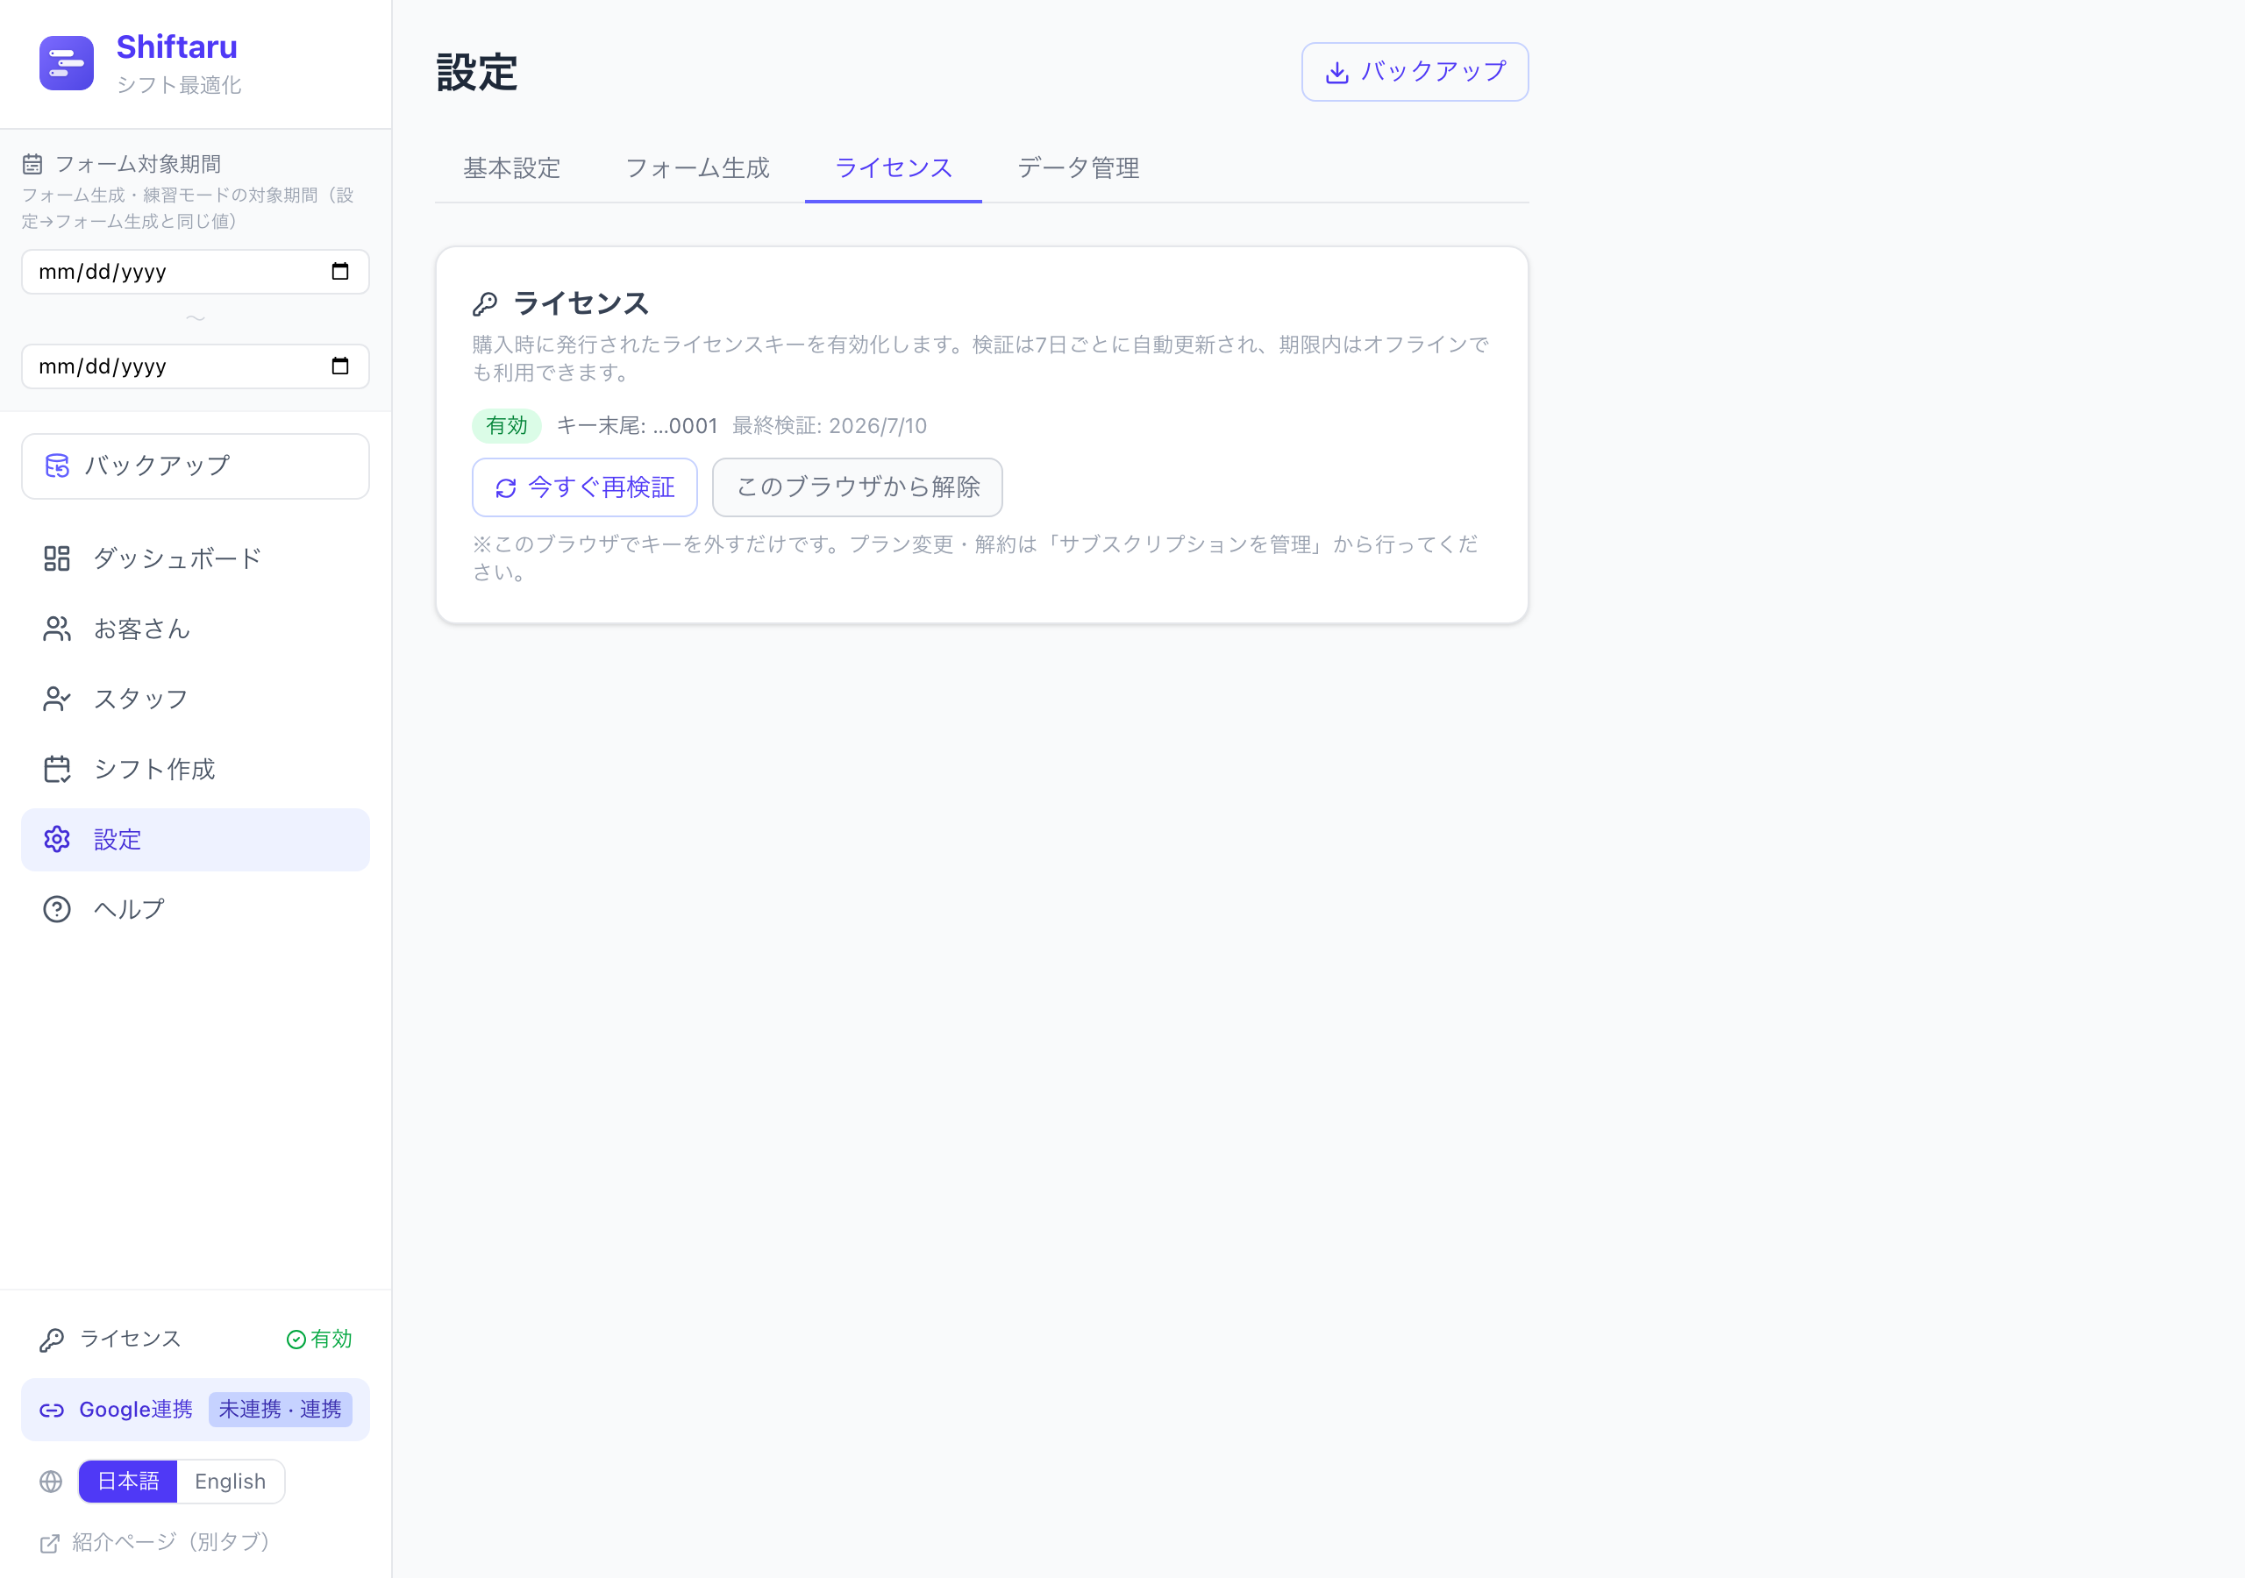Click the help question mark icon
Image resolution: width=2245 pixels, height=1578 pixels.
click(57, 909)
